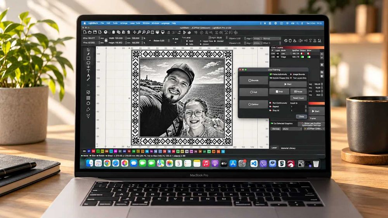Viewport: 388px width, 218px height.
Task: Click the Devices button
Action: tap(275, 129)
